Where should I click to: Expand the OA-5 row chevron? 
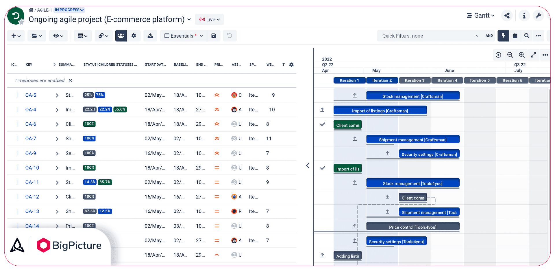[x=57, y=95]
